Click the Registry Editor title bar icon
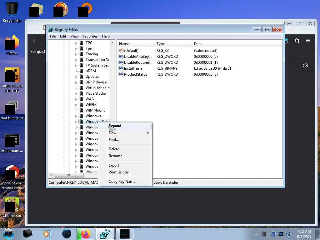320x240 pixels. tap(51, 30)
